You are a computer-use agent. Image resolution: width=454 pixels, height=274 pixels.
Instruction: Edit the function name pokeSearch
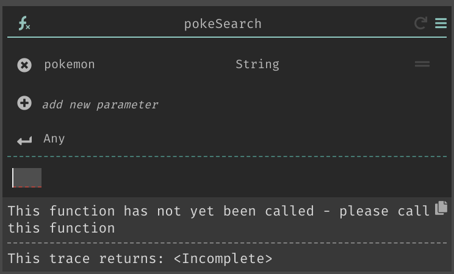223,24
